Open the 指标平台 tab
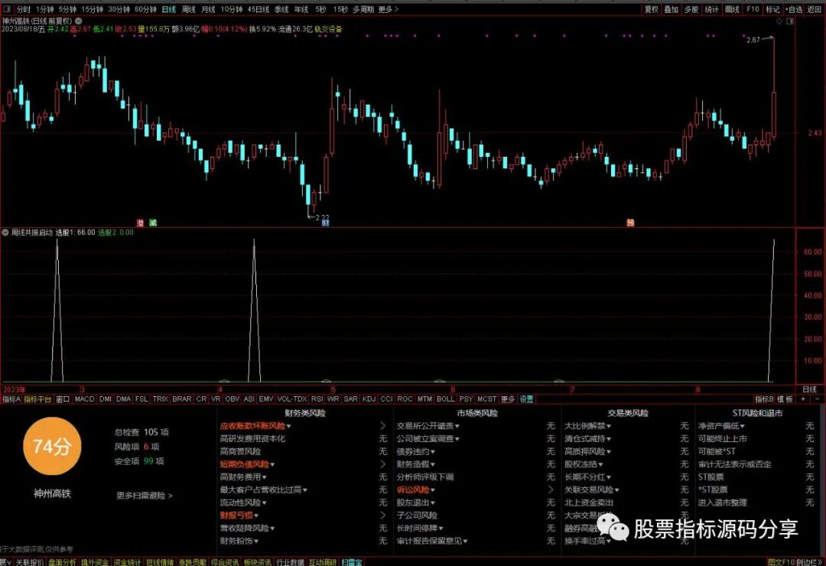The width and height of the screenshot is (826, 566). [38, 399]
